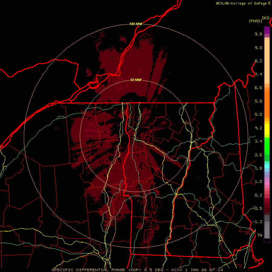Screen dimensions: 272x272
Task: Click the bright green color bar segment
Action: click(267, 147)
